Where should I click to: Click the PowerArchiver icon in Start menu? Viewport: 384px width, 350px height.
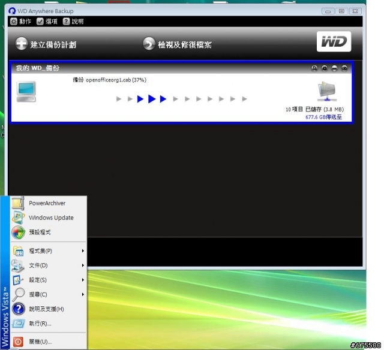pyautogui.click(x=18, y=203)
